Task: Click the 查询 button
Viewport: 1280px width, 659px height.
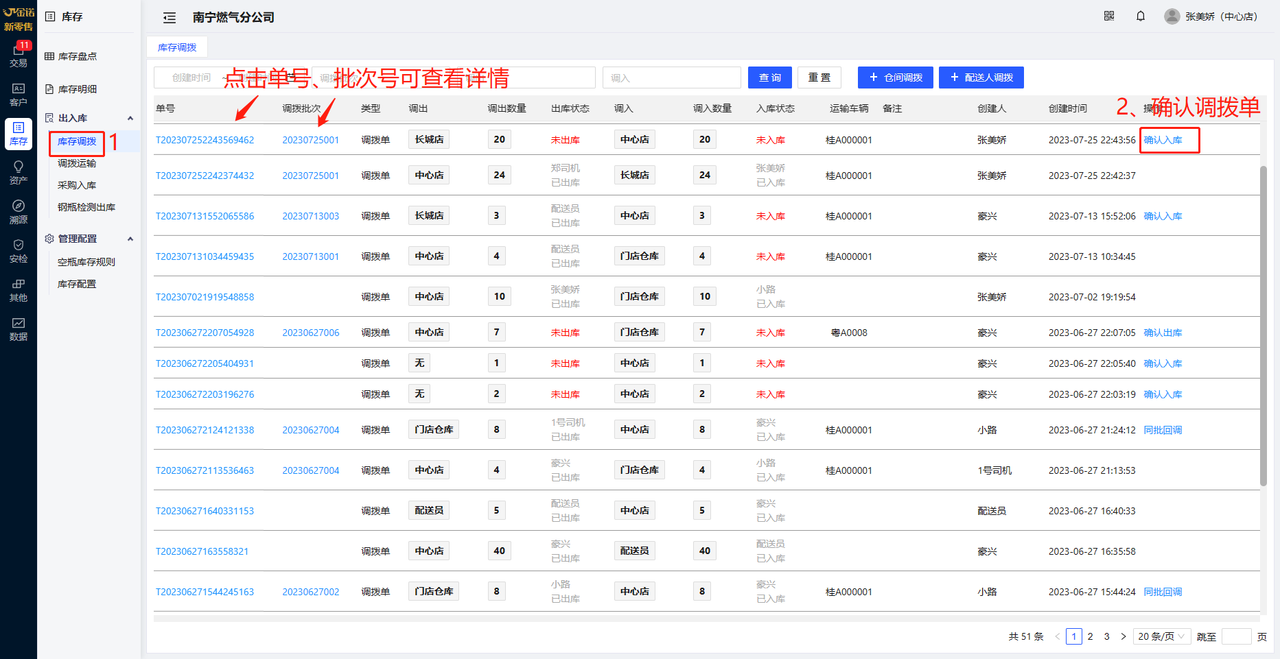Action: tap(770, 77)
